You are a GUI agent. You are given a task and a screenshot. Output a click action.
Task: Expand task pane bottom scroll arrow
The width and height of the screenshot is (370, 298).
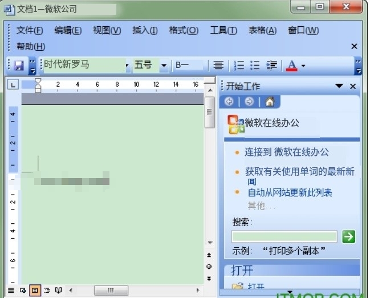coord(290,292)
